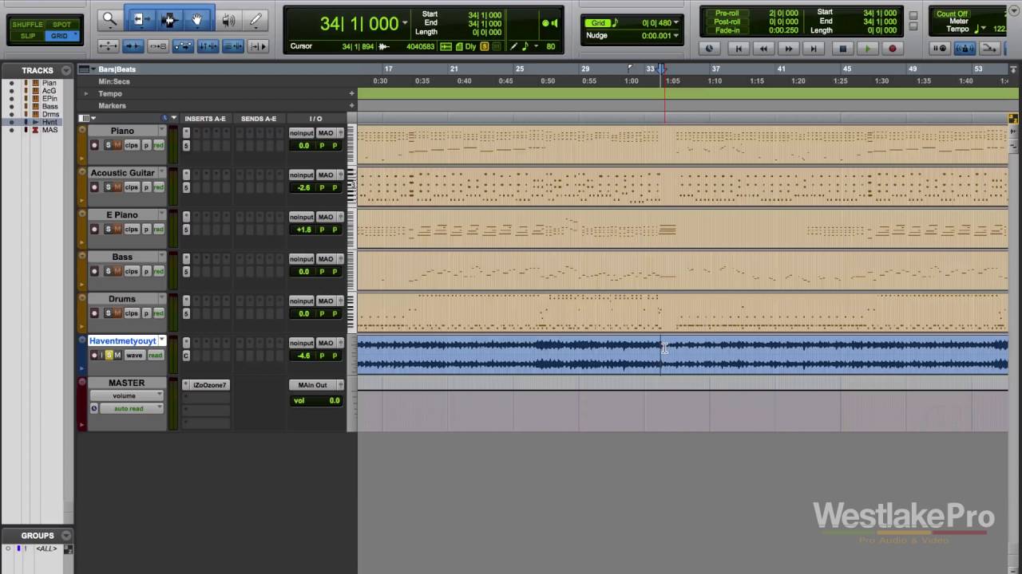Open main counter format dropdown arrow

click(406, 22)
